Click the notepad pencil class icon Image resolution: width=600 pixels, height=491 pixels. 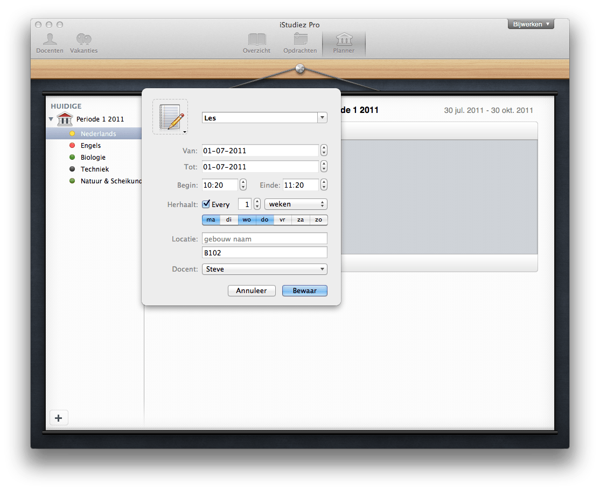170,116
